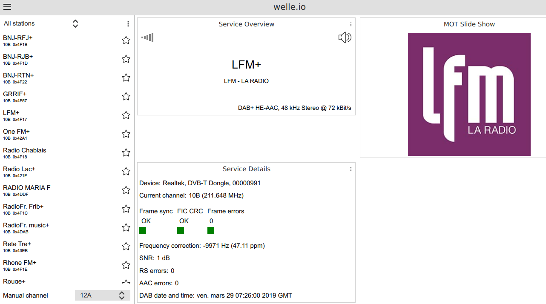Click the Manual channel label
The width and height of the screenshot is (546, 304).
click(x=26, y=295)
